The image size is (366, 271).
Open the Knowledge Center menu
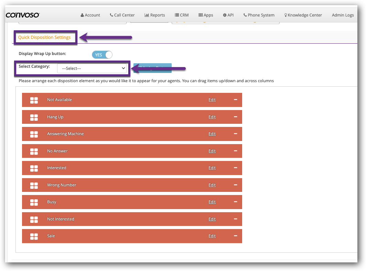[303, 15]
